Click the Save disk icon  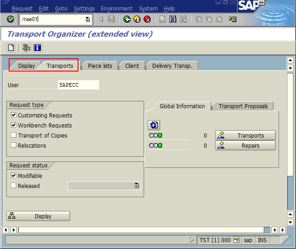click(x=111, y=19)
